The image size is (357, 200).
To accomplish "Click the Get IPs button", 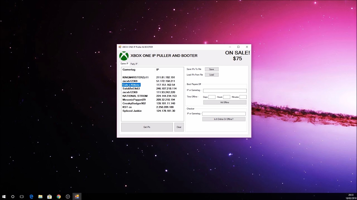I will coord(147,127).
